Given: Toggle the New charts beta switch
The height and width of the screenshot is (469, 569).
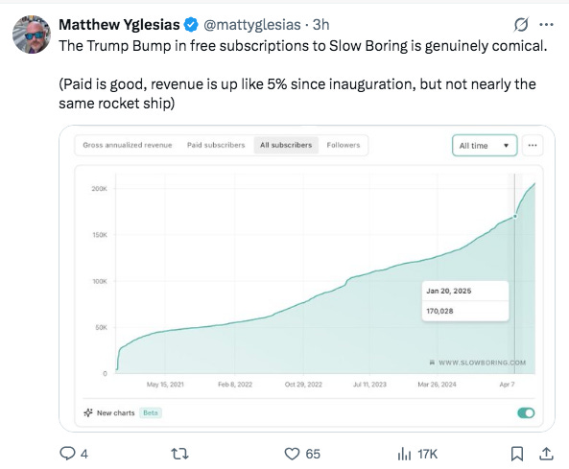Looking at the screenshot, I should pos(526,412).
